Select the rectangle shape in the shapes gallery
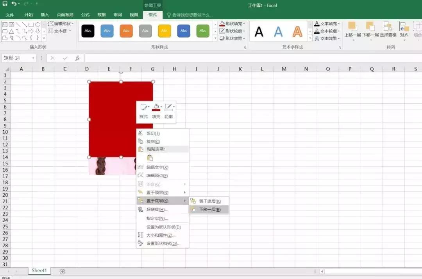The height and width of the screenshot is (279, 422). (31, 25)
